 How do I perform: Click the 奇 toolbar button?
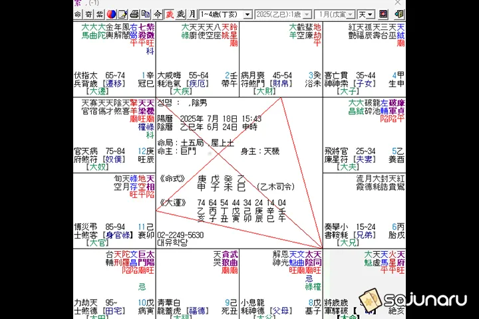pyautogui.click(x=89, y=14)
